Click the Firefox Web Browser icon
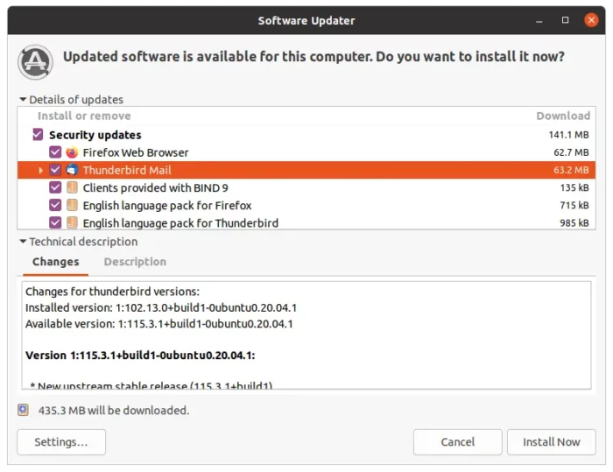 point(72,152)
